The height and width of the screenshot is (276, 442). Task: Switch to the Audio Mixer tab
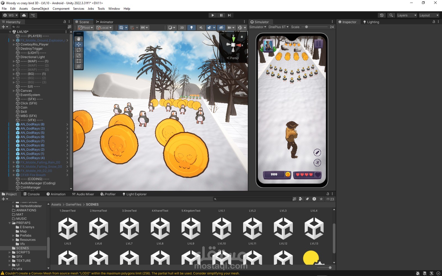[x=83, y=194]
